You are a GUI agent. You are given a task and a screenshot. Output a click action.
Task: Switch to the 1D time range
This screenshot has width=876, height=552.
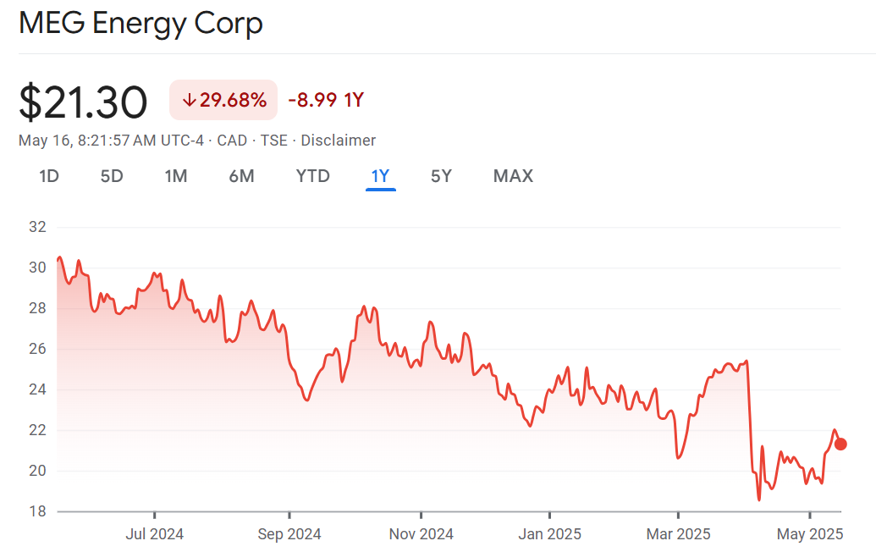(x=49, y=176)
